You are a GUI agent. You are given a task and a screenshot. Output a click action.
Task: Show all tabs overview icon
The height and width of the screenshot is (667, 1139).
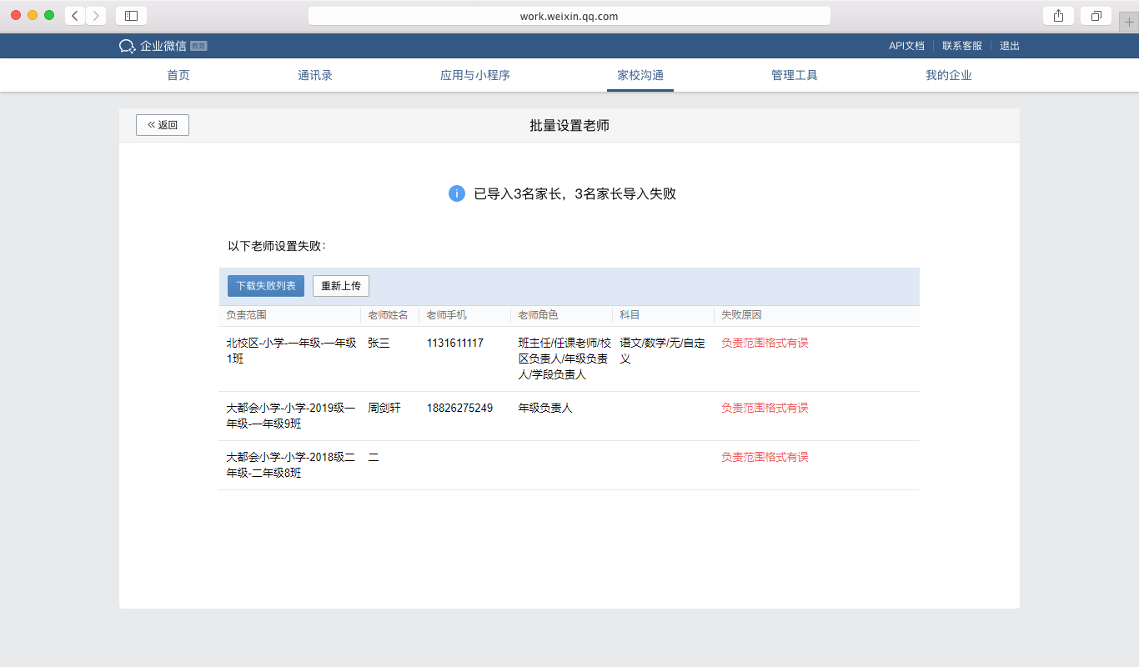pyautogui.click(x=1096, y=16)
